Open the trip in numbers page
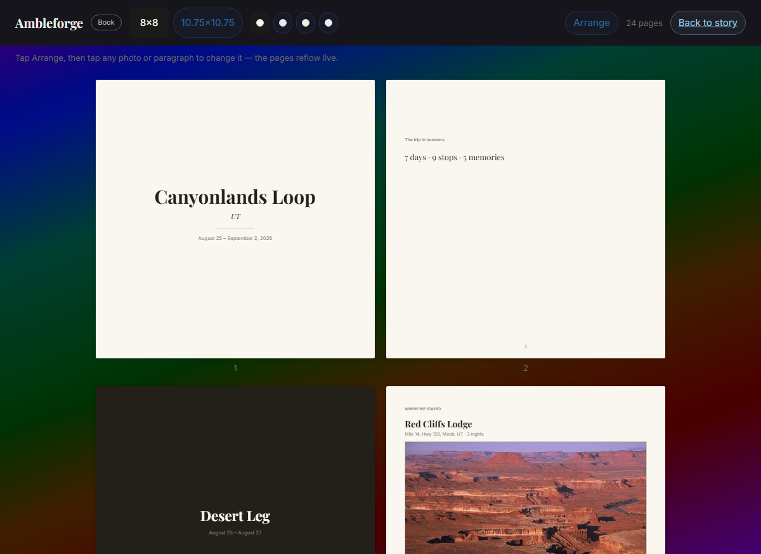This screenshot has height=554, width=761. [x=526, y=219]
